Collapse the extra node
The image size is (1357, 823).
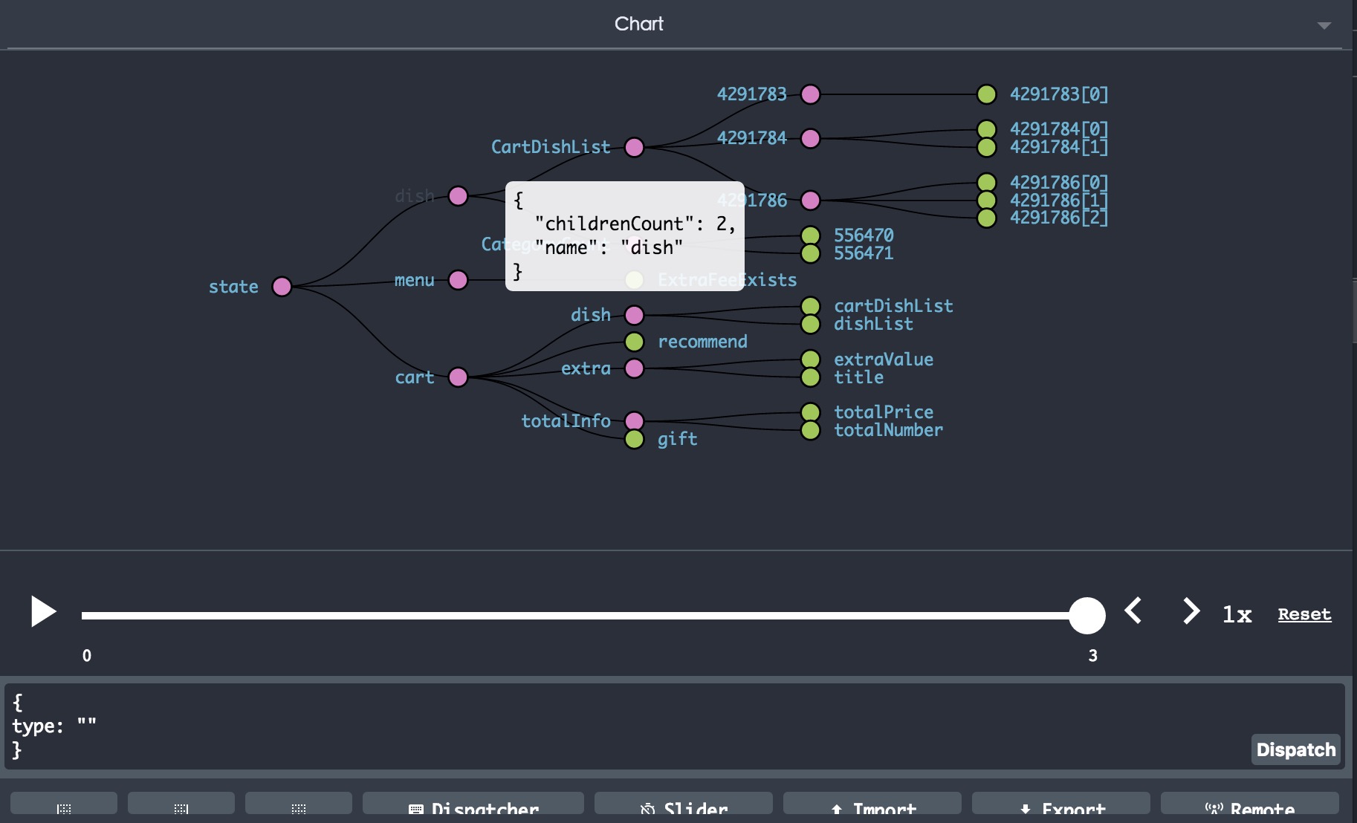tap(634, 368)
